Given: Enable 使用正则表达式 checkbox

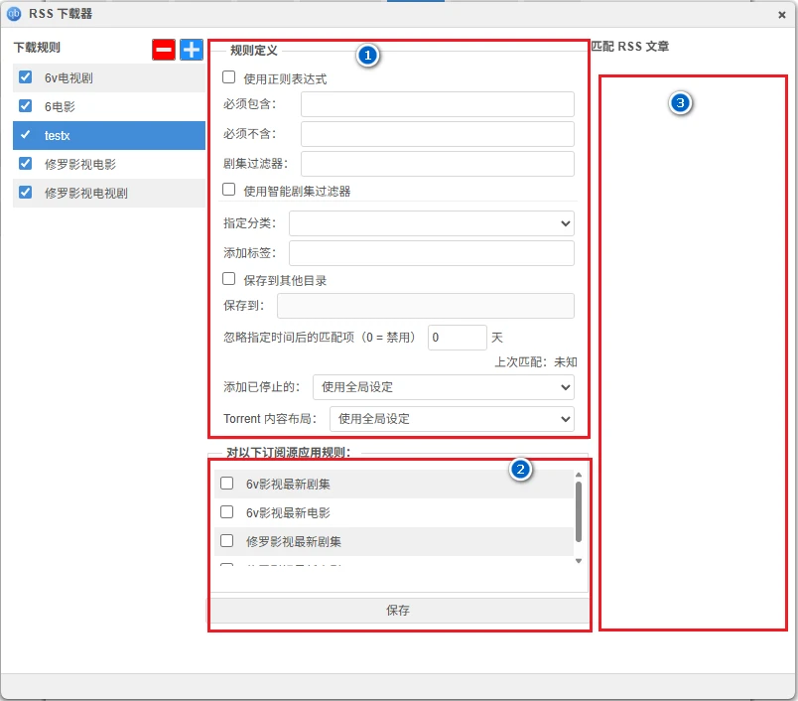Looking at the screenshot, I should (x=229, y=77).
